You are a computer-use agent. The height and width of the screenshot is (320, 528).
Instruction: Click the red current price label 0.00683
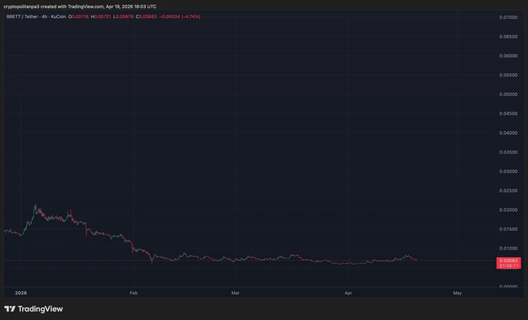(509, 260)
